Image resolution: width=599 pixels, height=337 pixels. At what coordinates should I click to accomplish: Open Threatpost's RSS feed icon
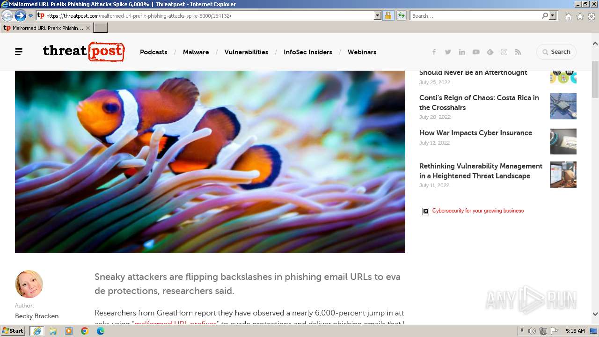[x=518, y=52]
